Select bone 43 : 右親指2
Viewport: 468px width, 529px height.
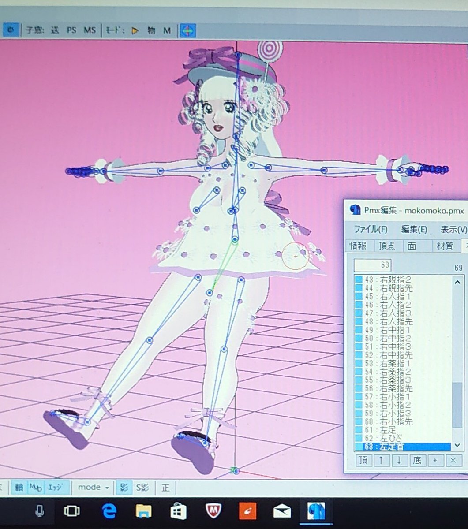tap(403, 279)
